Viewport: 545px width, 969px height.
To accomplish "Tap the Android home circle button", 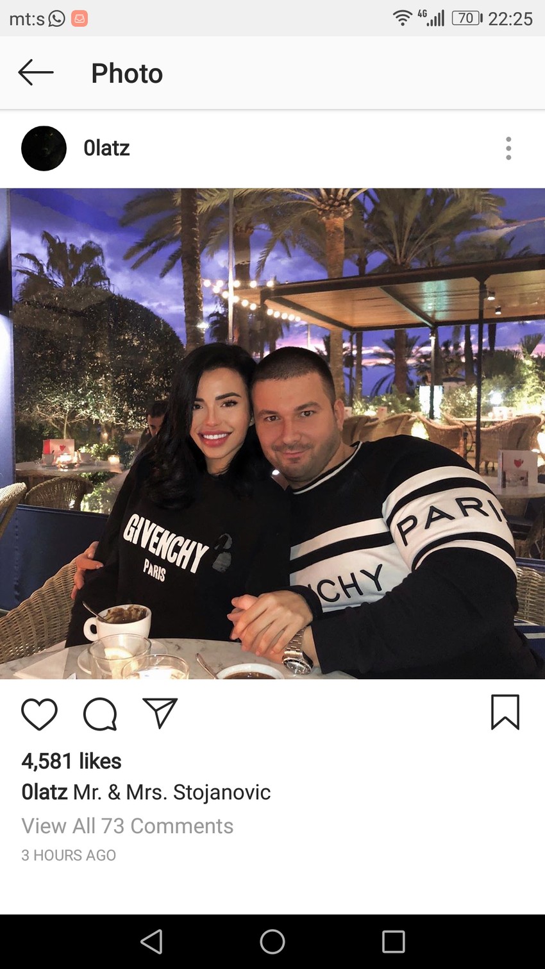I will click(x=272, y=941).
